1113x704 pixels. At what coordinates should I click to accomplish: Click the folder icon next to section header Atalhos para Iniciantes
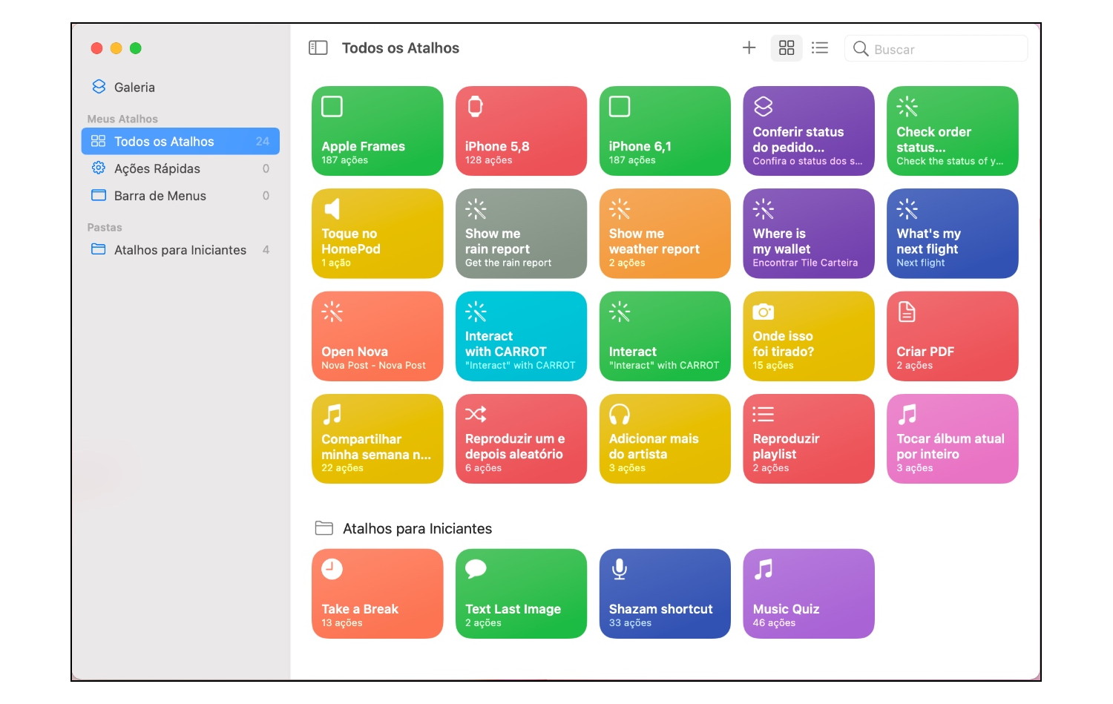click(x=324, y=528)
